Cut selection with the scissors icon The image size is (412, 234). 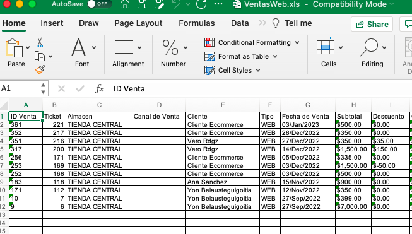40,42
